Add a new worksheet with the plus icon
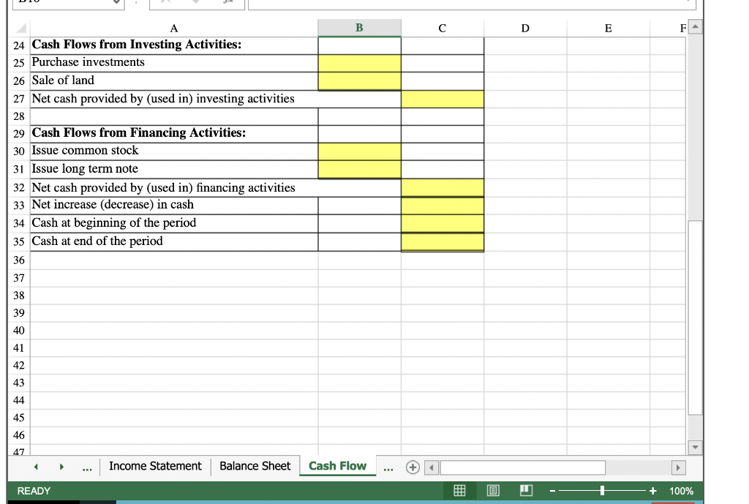This screenshot has width=749, height=504. tap(412, 467)
